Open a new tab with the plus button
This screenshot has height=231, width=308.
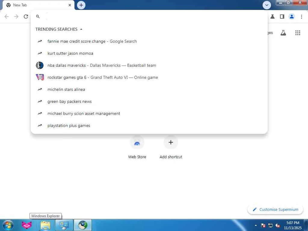81,5
